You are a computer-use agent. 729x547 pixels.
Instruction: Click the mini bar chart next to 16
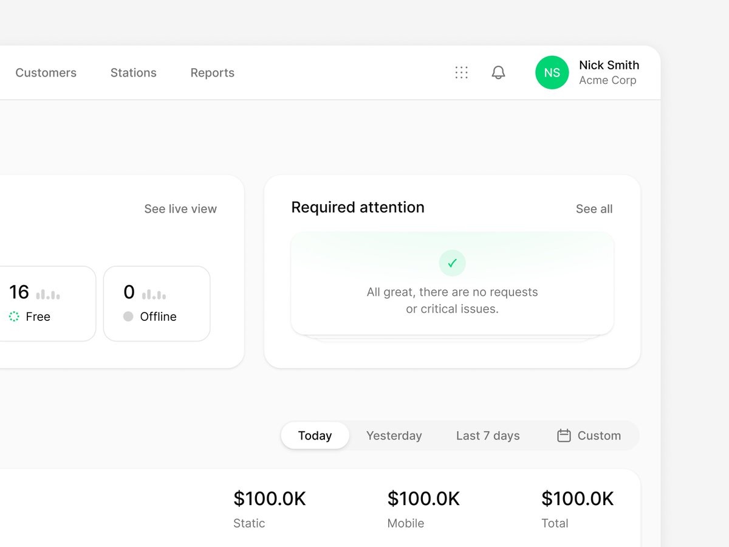click(x=48, y=294)
